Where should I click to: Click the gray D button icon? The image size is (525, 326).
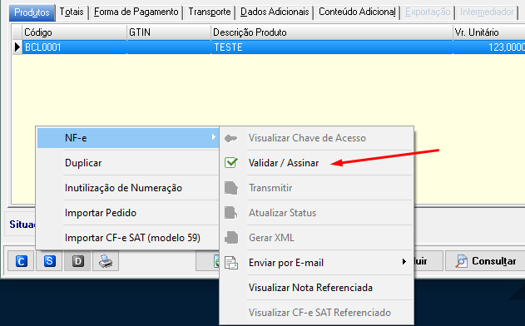(77, 261)
